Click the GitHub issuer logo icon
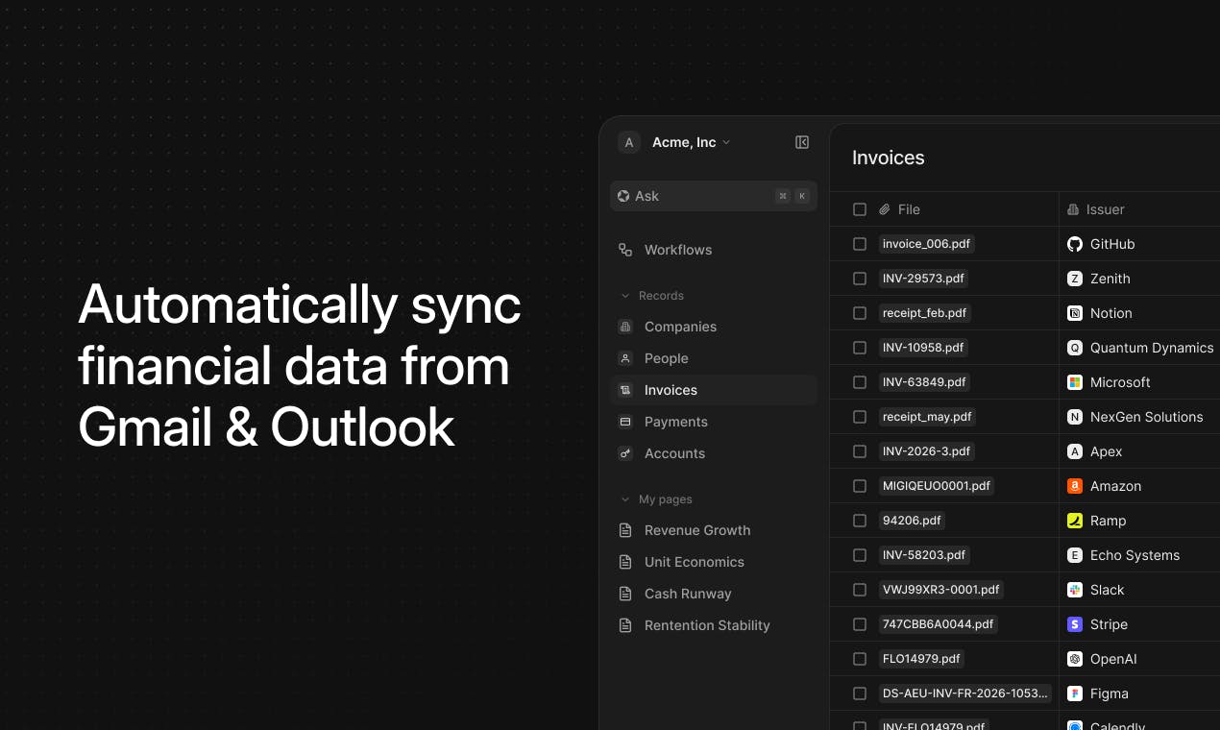 pyautogui.click(x=1075, y=244)
